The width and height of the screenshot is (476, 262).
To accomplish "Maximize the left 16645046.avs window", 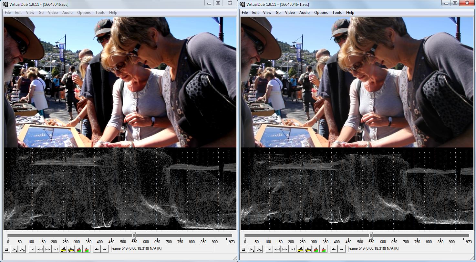I will (x=218, y=3).
